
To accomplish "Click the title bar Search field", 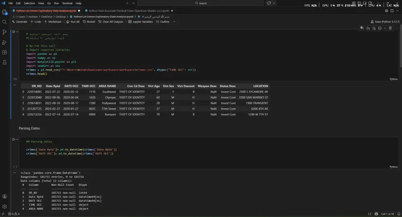I will pyautogui.click(x=201, y=3).
